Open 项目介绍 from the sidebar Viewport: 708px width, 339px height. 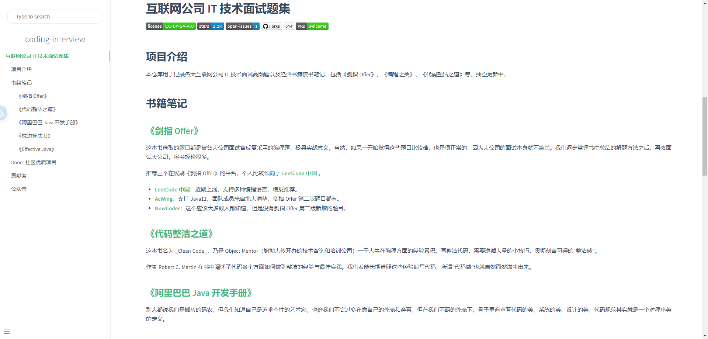pyautogui.click(x=21, y=69)
